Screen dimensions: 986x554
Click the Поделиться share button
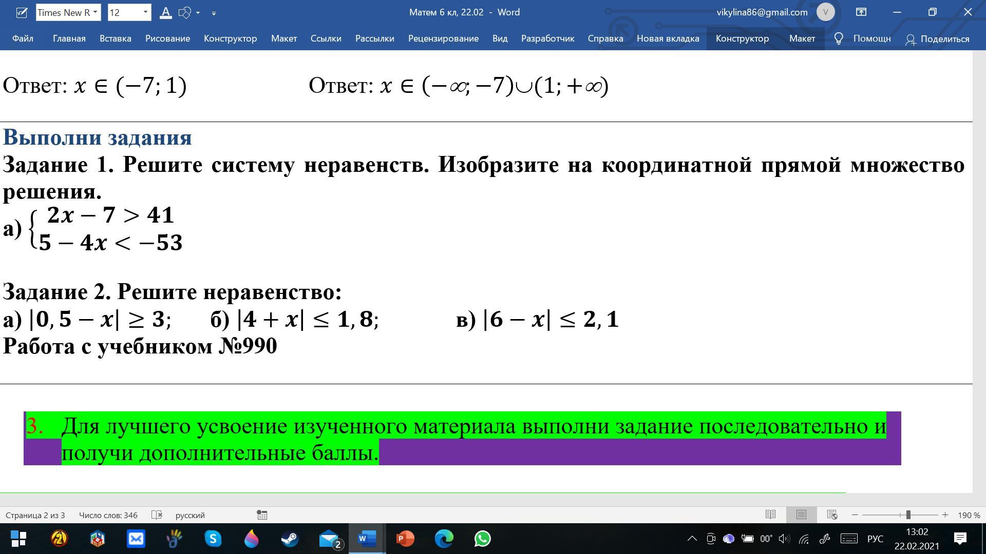(x=938, y=39)
